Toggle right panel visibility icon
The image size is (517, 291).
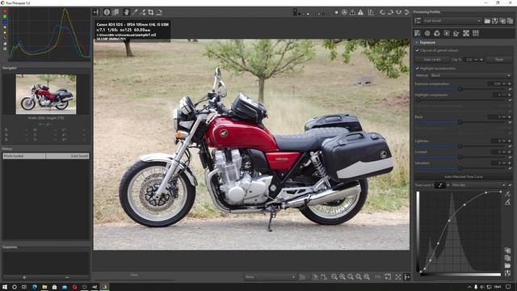click(407, 276)
